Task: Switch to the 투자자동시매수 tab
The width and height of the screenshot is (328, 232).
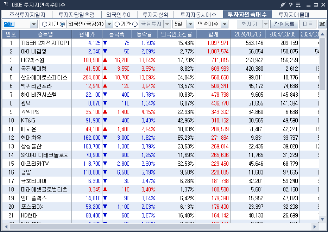Action: pyautogui.click(x=198, y=15)
